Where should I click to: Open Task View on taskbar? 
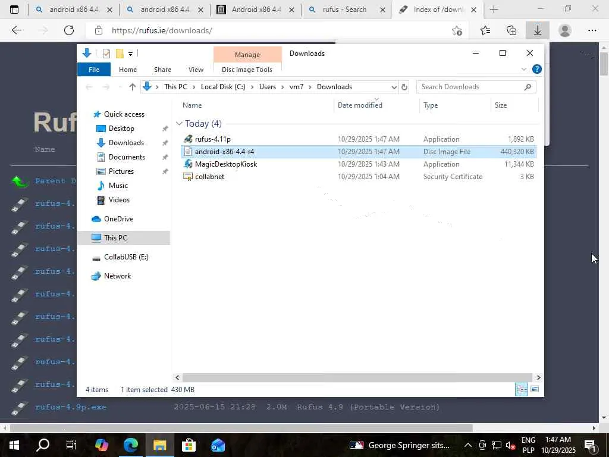click(71, 445)
